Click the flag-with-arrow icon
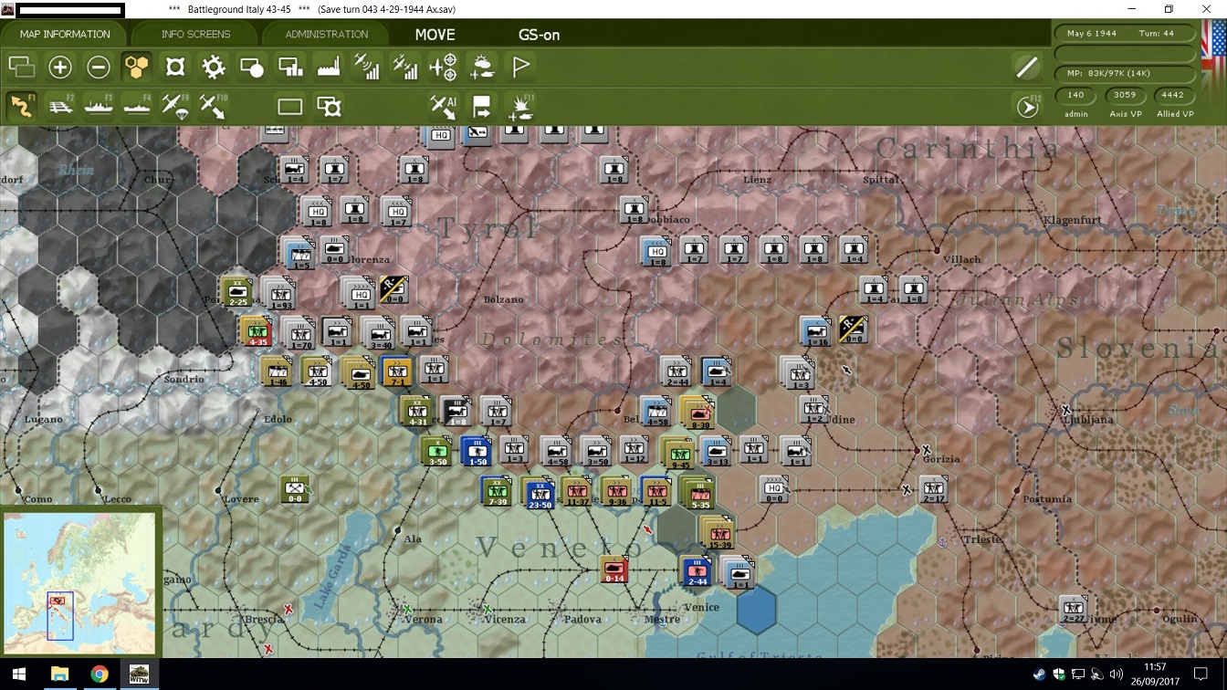Screen dimensions: 1227x690 482,107
